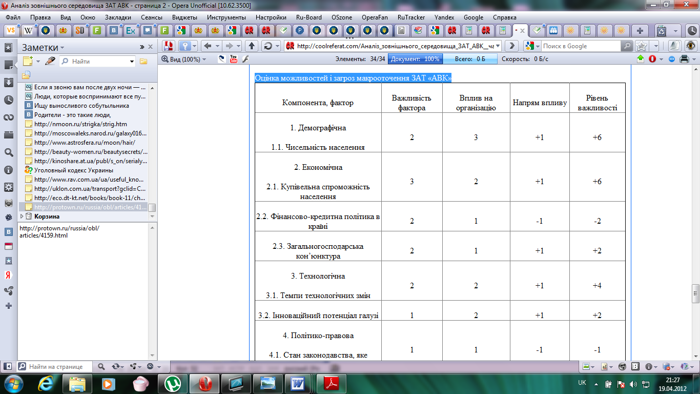Select note Уголовный кодекс Украины
The height and width of the screenshot is (394, 700).
click(74, 170)
